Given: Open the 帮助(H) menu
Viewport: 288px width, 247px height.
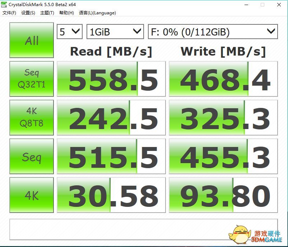Looking at the screenshot, I should pyautogui.click(x=66, y=13).
